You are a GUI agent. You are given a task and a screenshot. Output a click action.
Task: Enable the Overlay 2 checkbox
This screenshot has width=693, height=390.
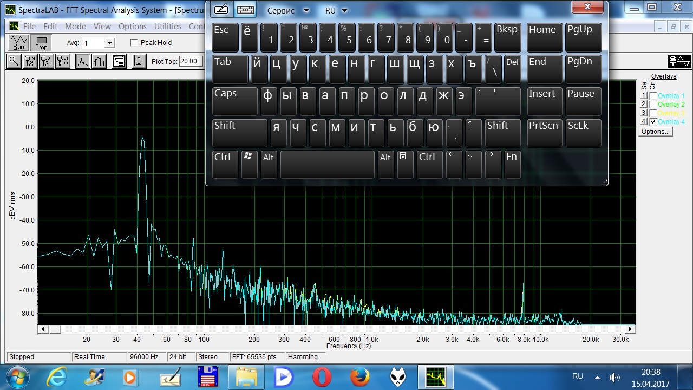pos(653,105)
